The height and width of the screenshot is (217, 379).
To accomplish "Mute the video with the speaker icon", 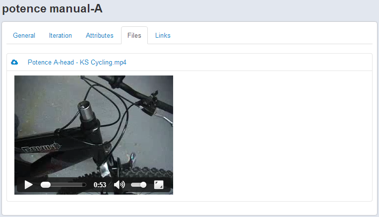I will pyautogui.click(x=119, y=185).
